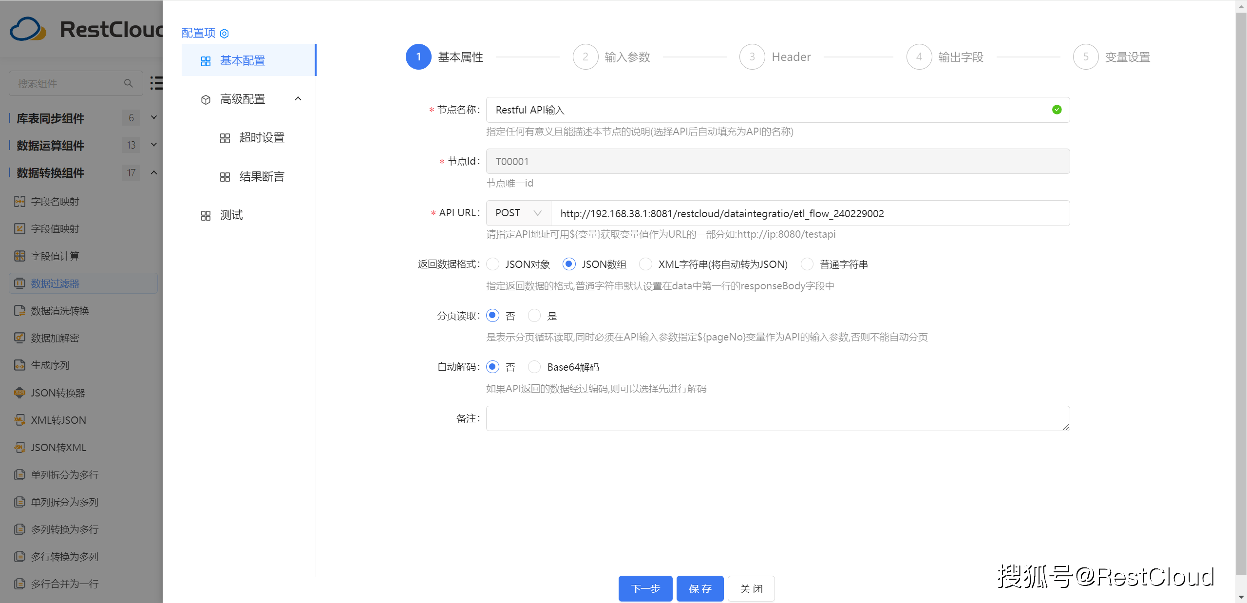Viewport: 1247px width, 603px height.
Task: Click the search magnifier icon in 搜索组件
Action: (128, 83)
